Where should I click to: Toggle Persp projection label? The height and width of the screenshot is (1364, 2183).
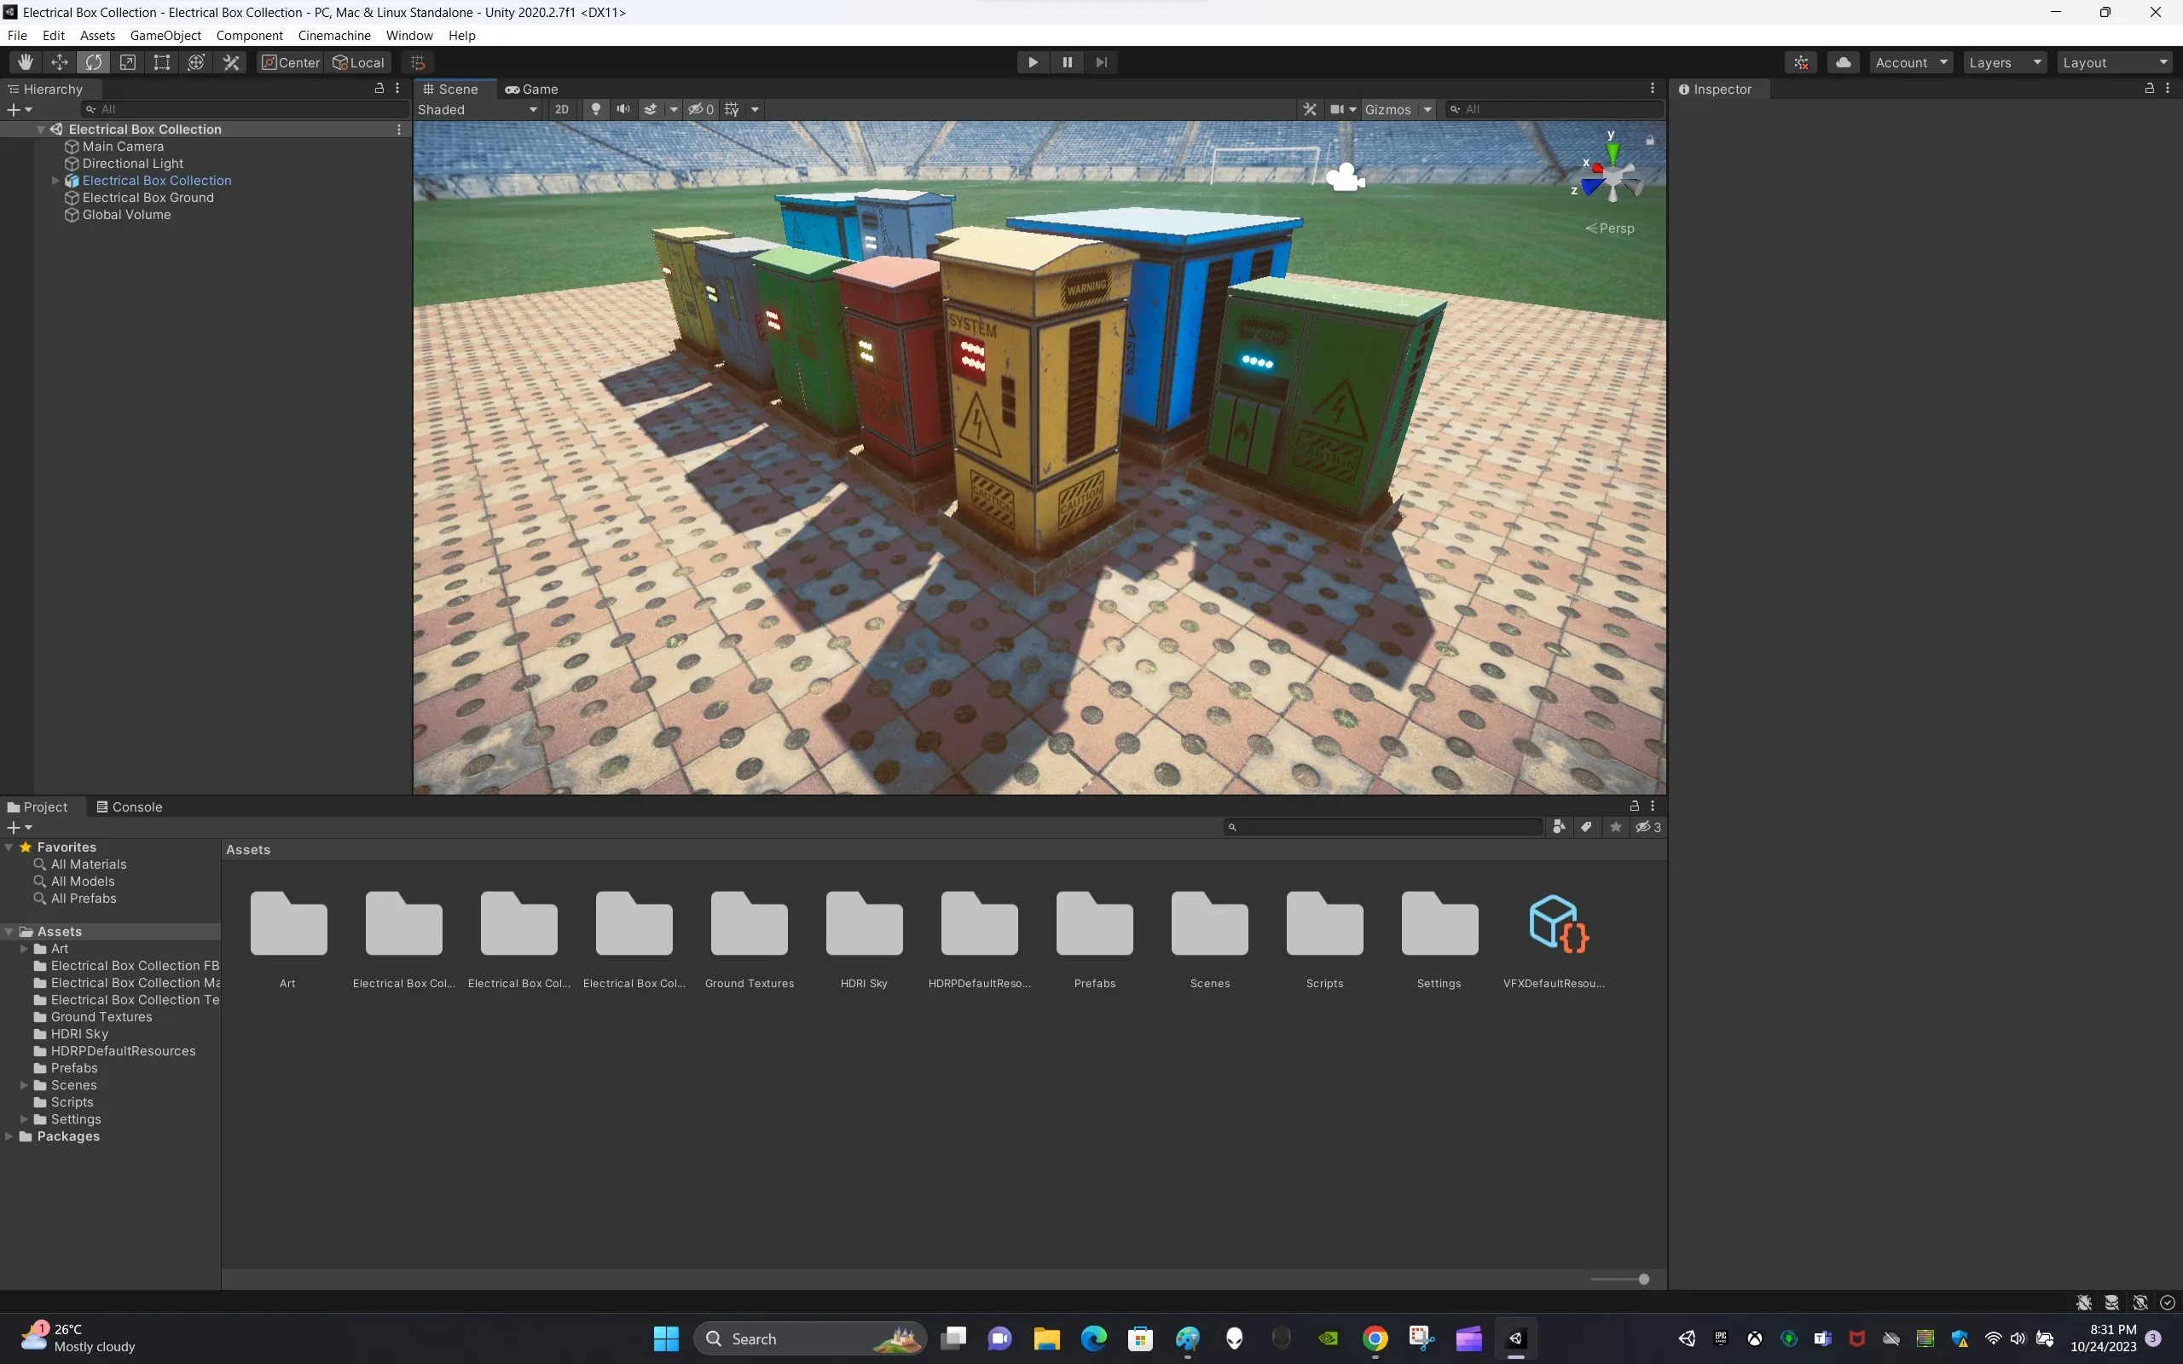pos(1610,228)
